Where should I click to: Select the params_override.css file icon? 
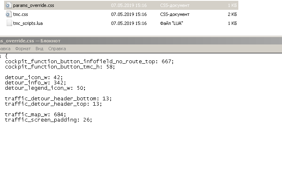click(9, 5)
